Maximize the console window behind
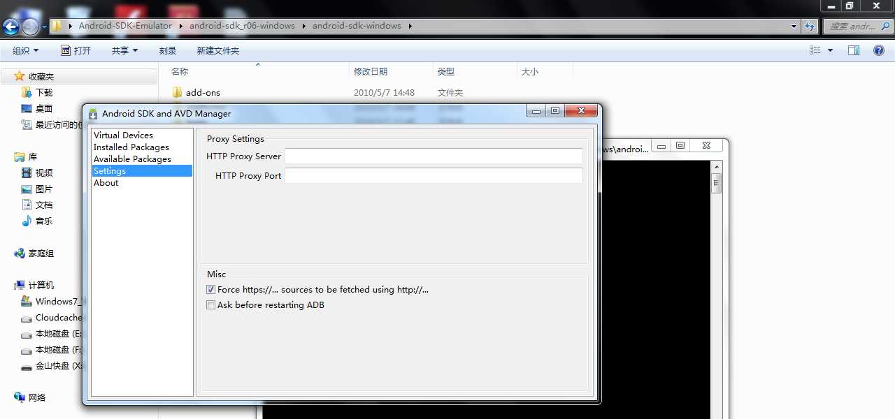 point(680,145)
